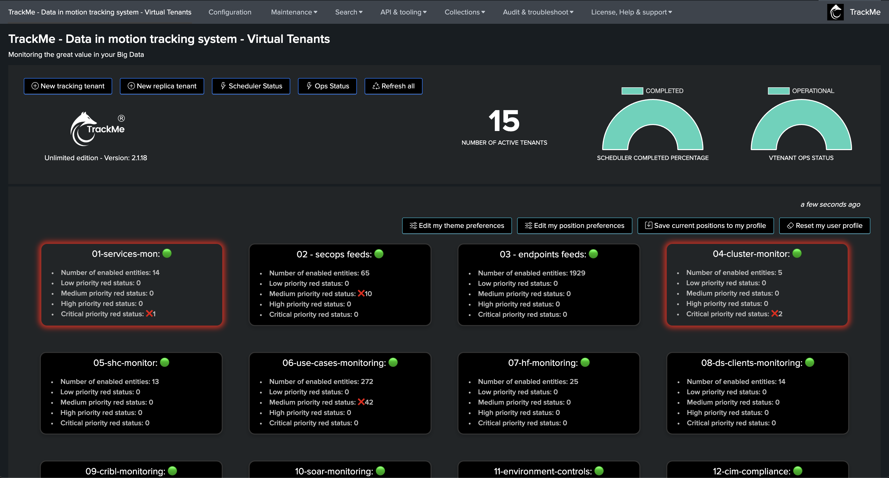Open Audit & troubleshoot dropdown

tap(538, 12)
